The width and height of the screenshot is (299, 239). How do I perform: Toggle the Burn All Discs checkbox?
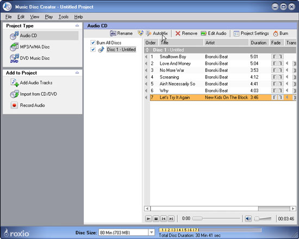[x=93, y=42]
